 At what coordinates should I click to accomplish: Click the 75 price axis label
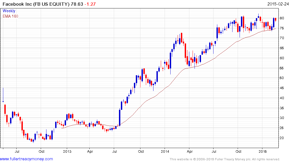click(282, 28)
